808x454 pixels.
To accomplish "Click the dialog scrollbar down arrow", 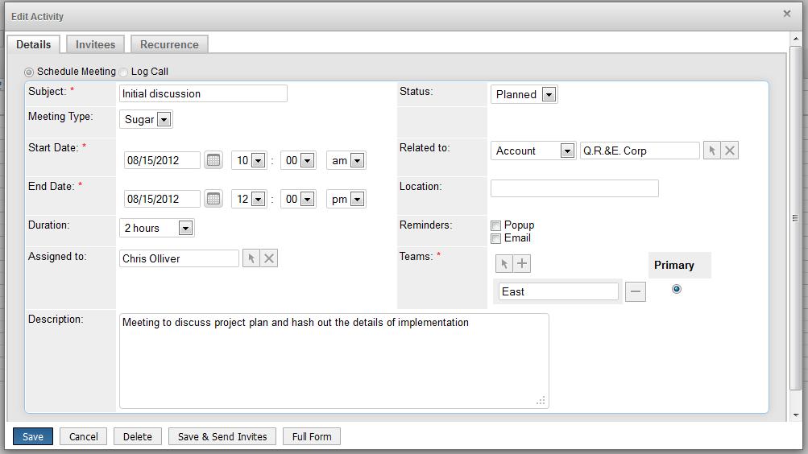I will (796, 415).
